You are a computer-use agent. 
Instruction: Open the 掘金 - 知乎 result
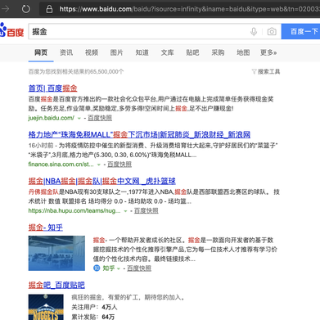click(x=46, y=228)
